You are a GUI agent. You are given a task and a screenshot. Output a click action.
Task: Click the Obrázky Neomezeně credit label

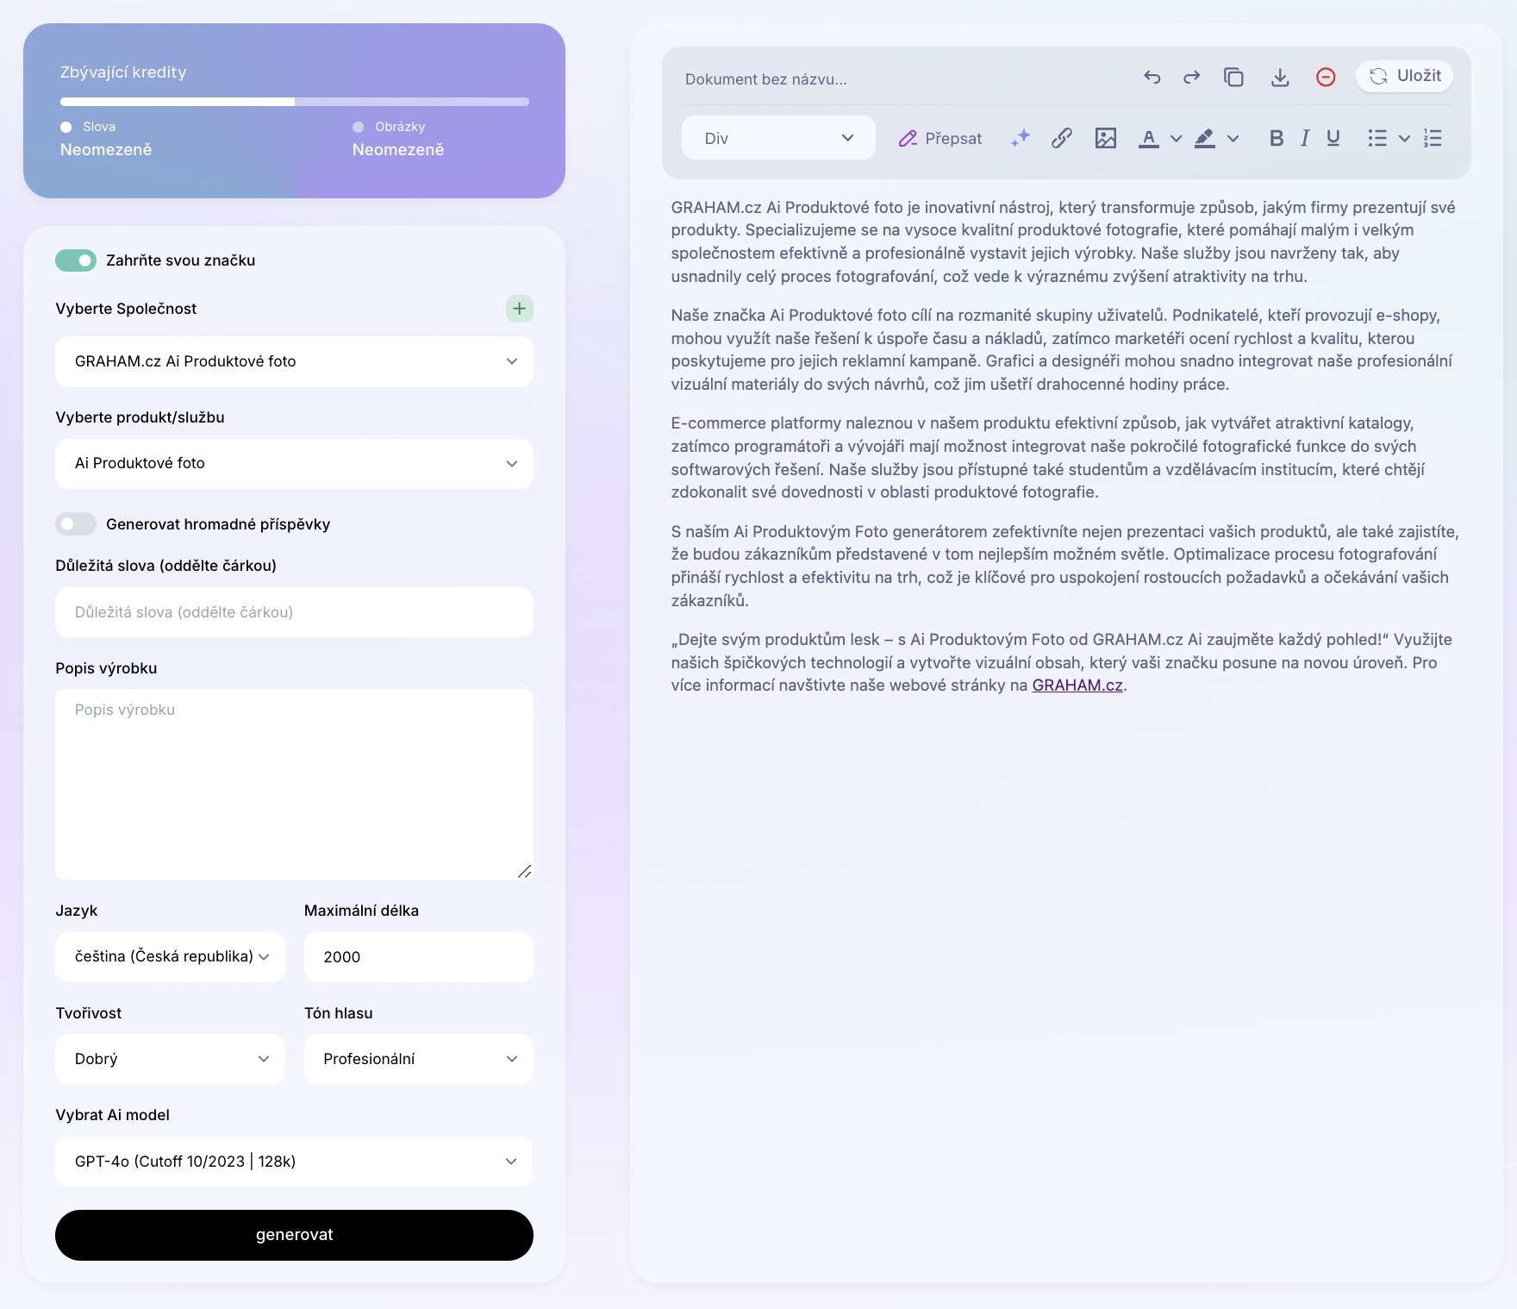point(398,139)
